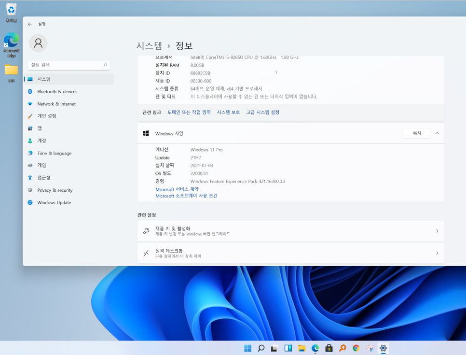466x355 pixels.
Task: Open Windows Update settings
Action: click(69, 202)
